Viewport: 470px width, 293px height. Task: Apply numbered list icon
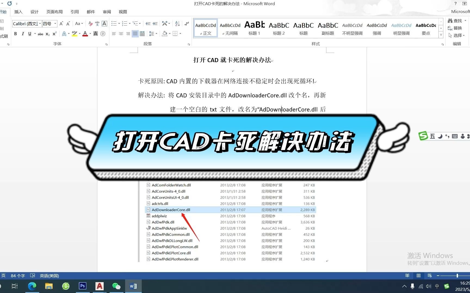point(125,24)
